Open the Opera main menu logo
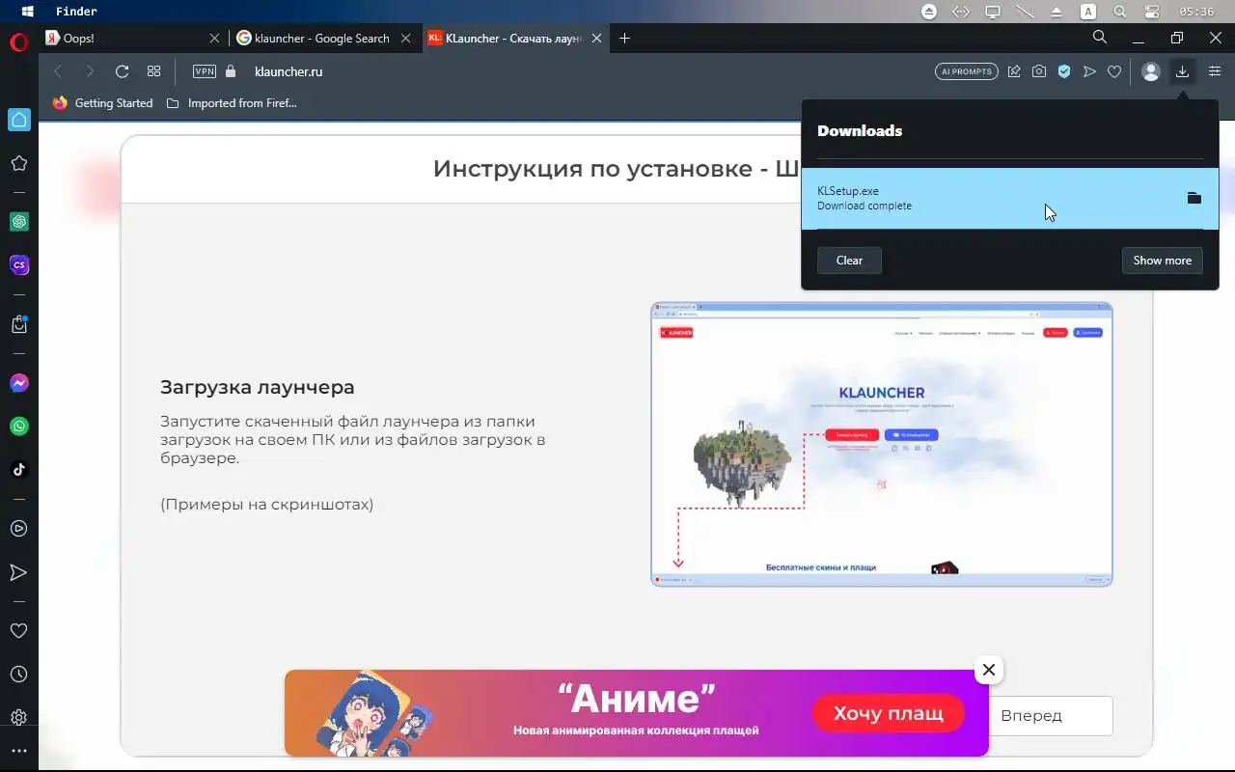 coord(18,43)
